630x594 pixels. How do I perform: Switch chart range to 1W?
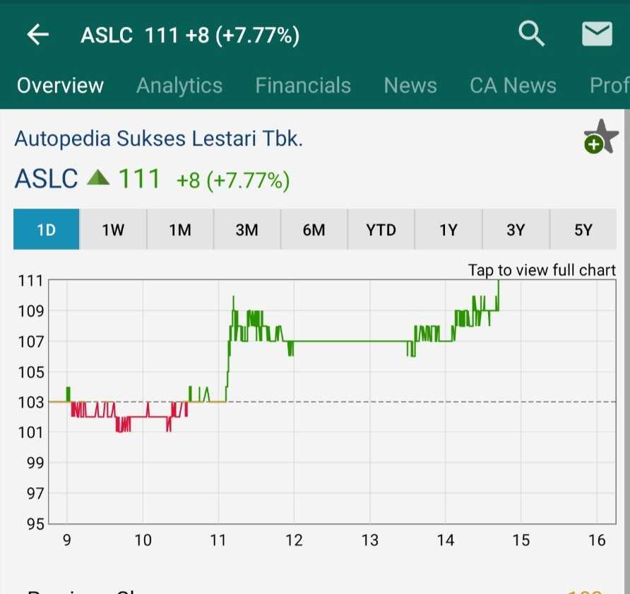click(x=113, y=230)
